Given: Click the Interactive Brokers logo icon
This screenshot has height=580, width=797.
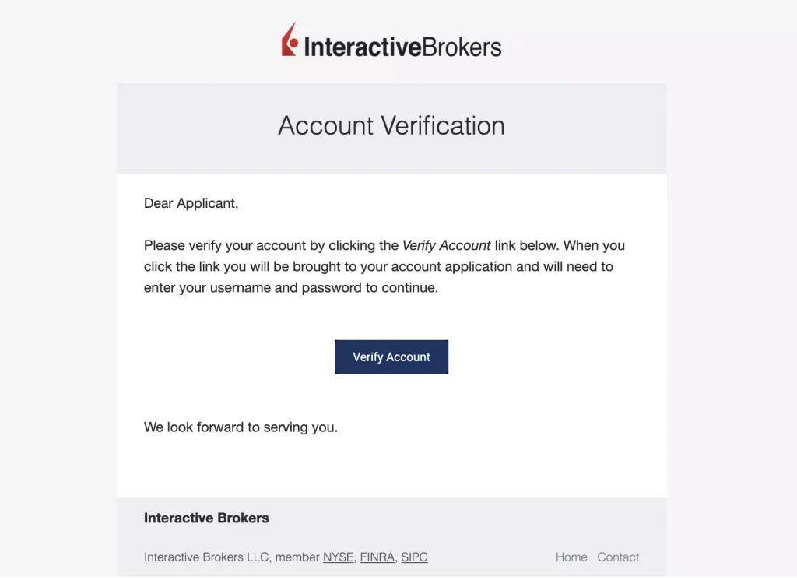Looking at the screenshot, I should click(287, 43).
